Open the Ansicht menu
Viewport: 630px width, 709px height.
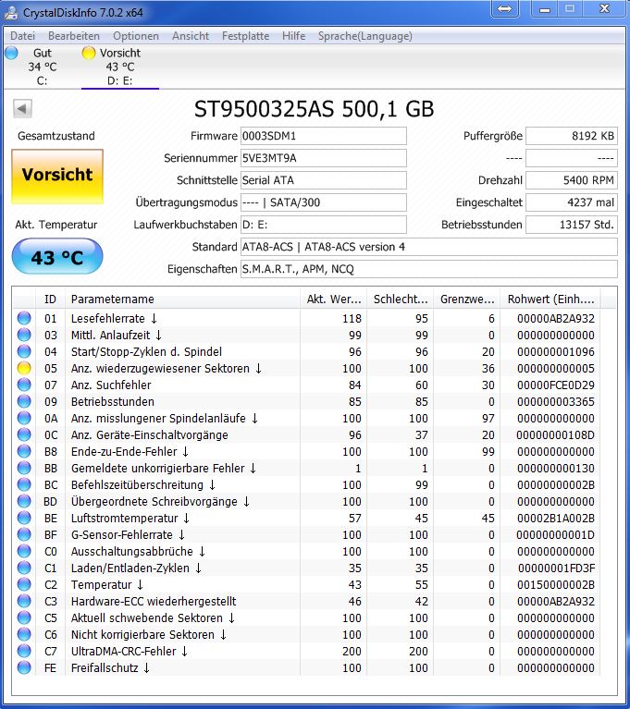pos(191,36)
